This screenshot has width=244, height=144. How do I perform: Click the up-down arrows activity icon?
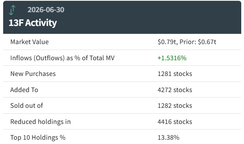pyautogui.click(x=12, y=10)
